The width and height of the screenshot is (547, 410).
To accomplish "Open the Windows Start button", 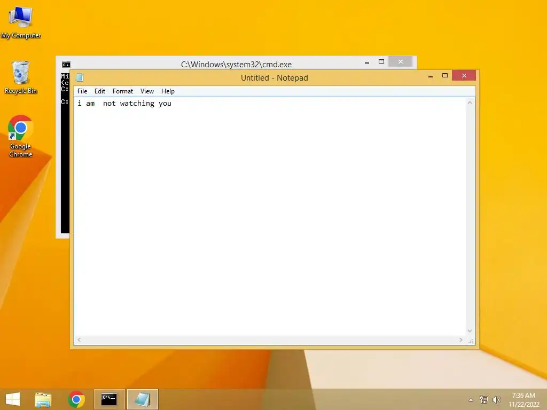I will tap(13, 399).
